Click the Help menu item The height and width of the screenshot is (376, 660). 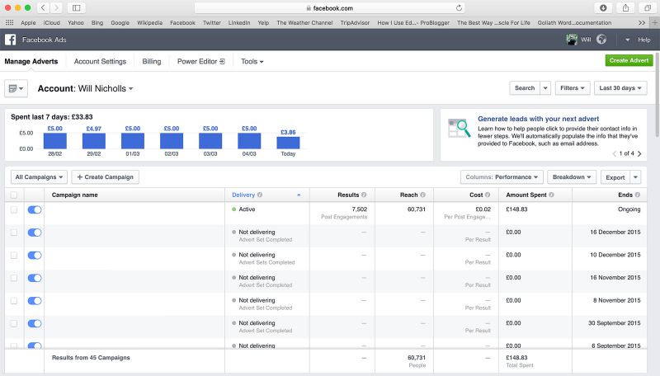pos(644,40)
